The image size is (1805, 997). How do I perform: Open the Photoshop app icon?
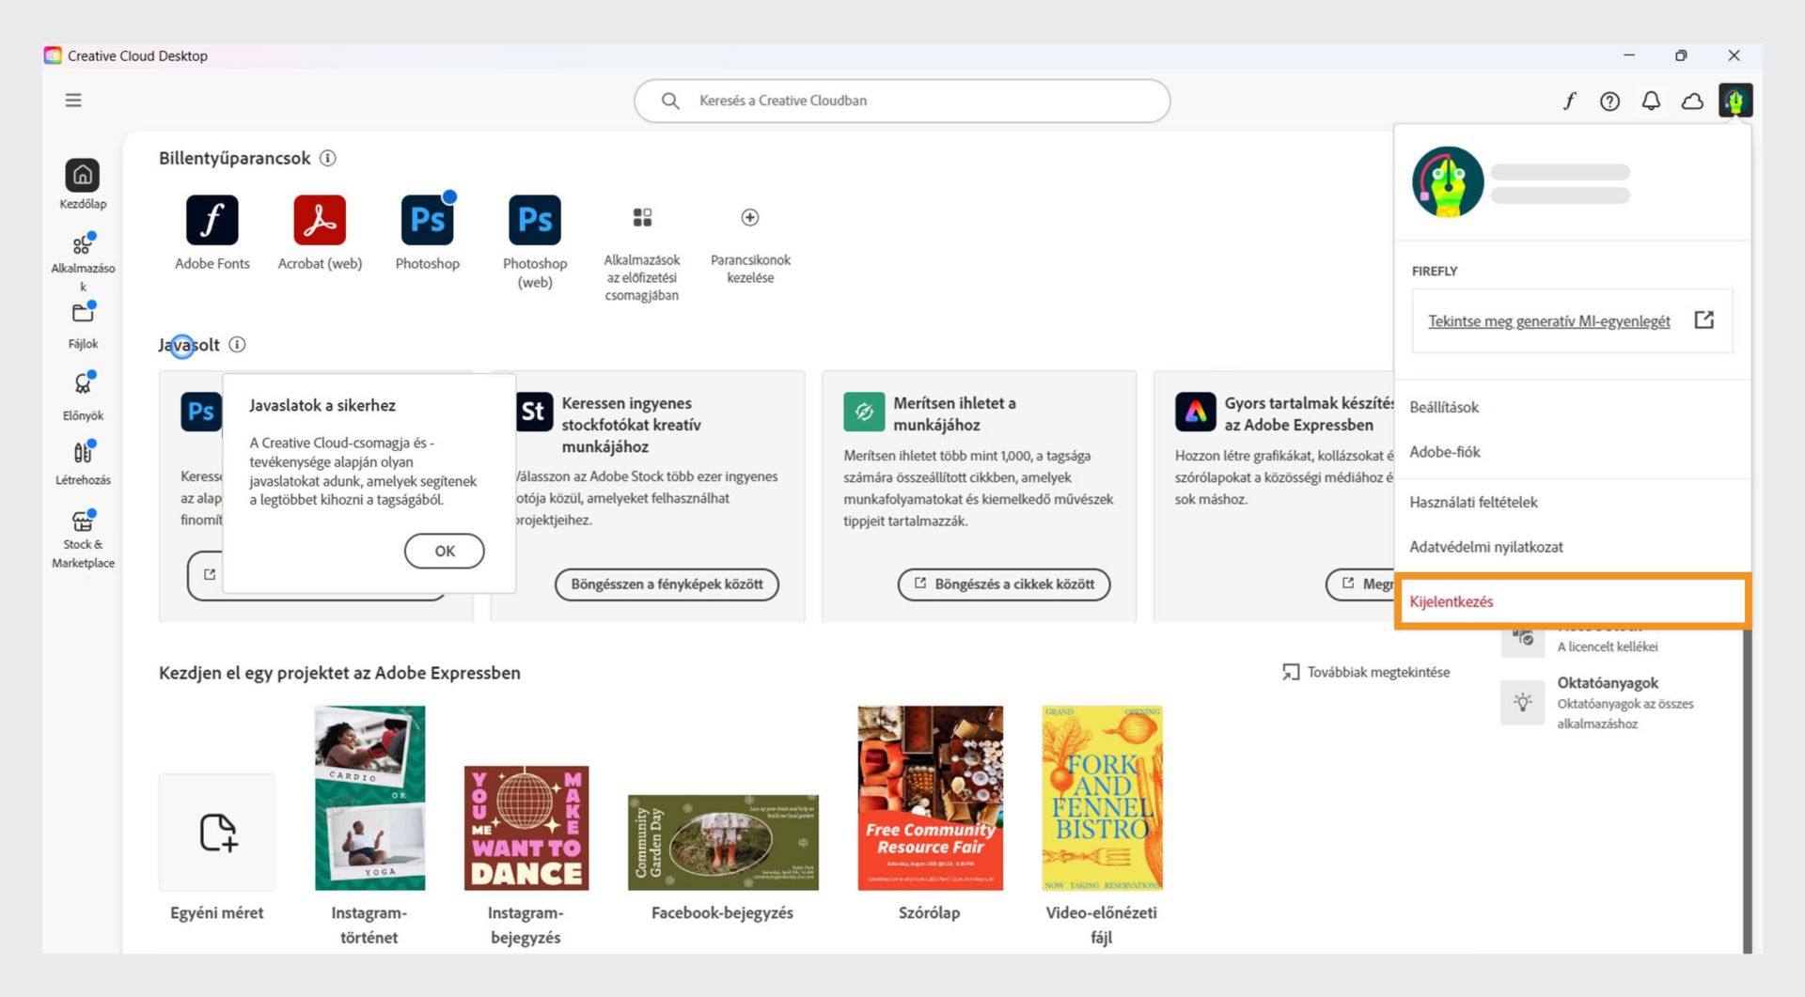point(428,220)
